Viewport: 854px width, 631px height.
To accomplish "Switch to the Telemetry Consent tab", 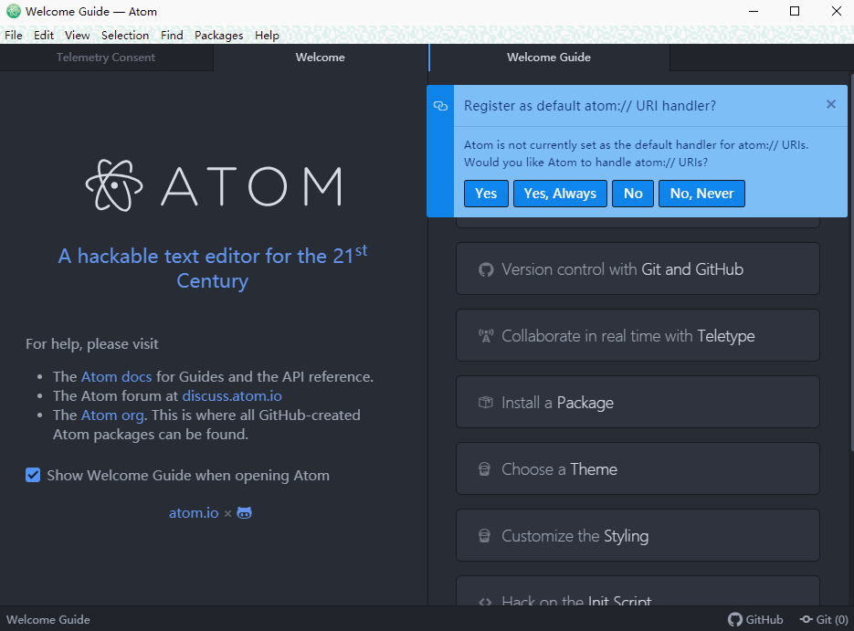I will coord(106,57).
